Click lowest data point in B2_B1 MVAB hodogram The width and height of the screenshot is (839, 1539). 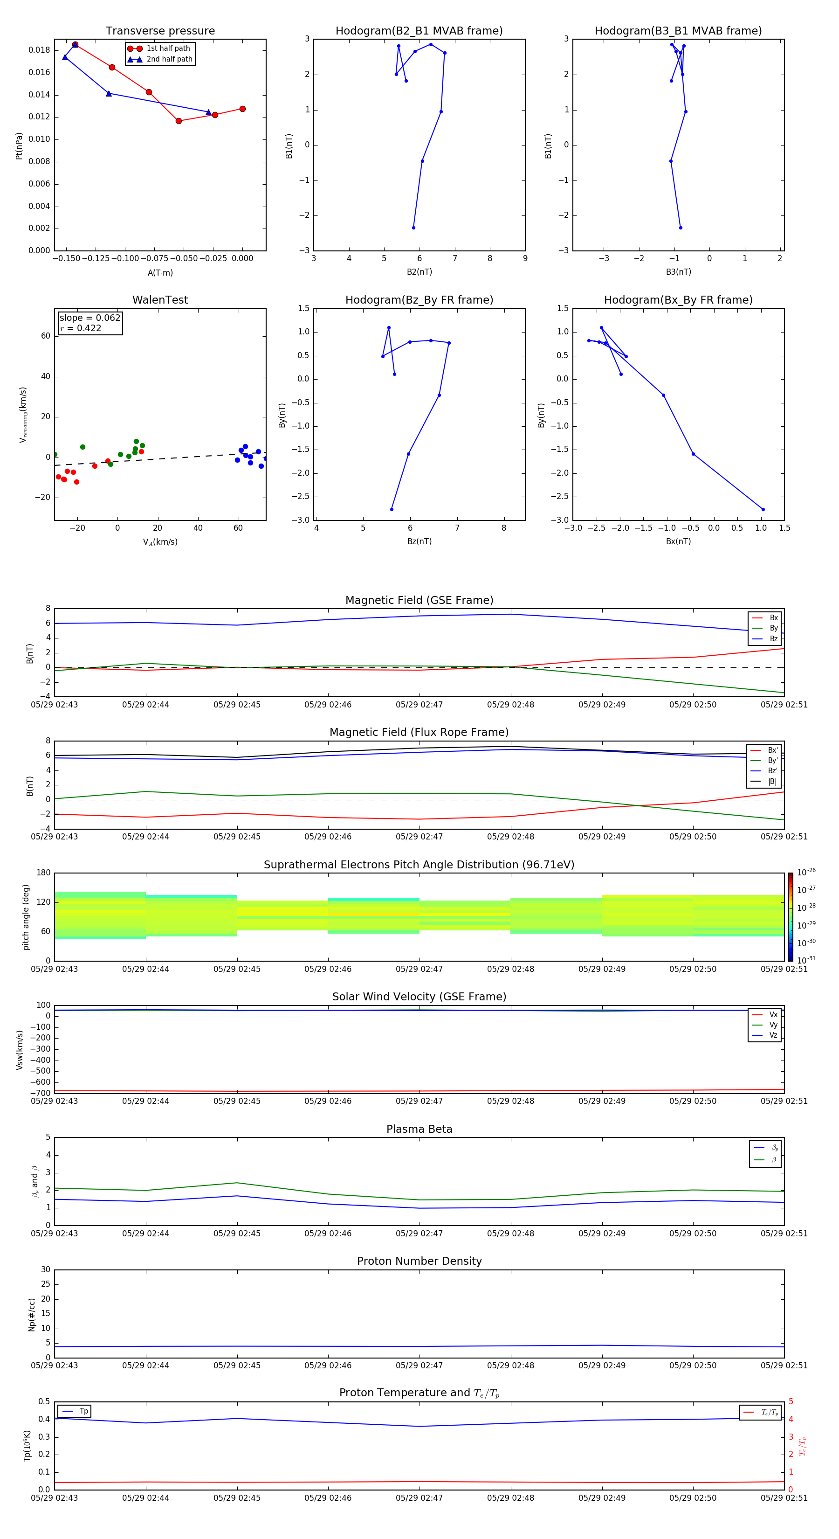click(x=413, y=228)
